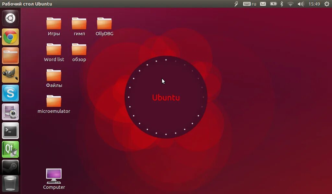
Task: Select the Computer desktop icon
Action: click(54, 179)
